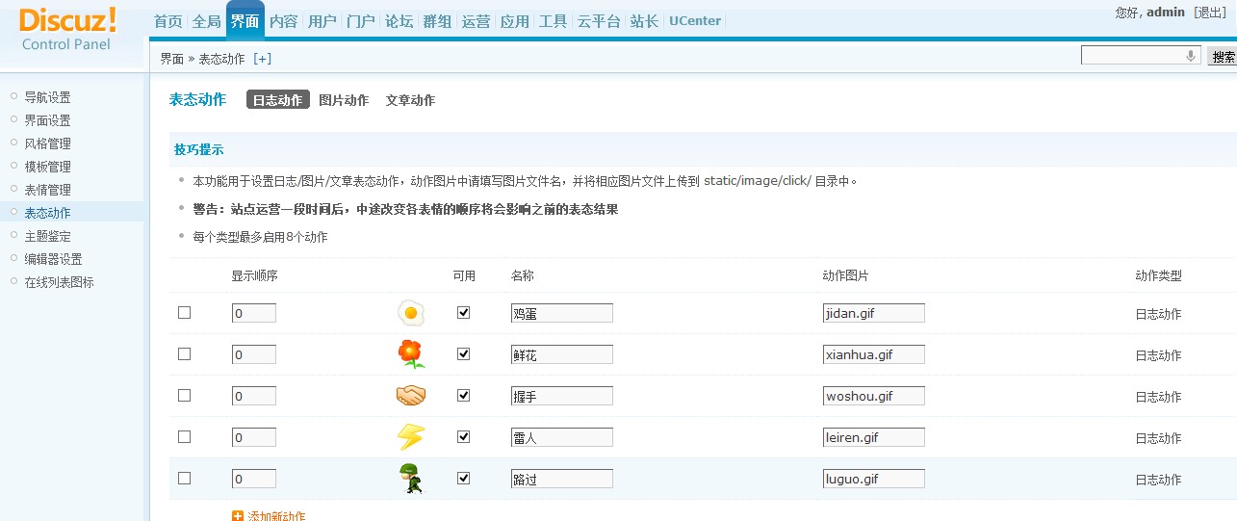The image size is (1237, 521).
Task: Open the 应用 top menu
Action: point(515,21)
